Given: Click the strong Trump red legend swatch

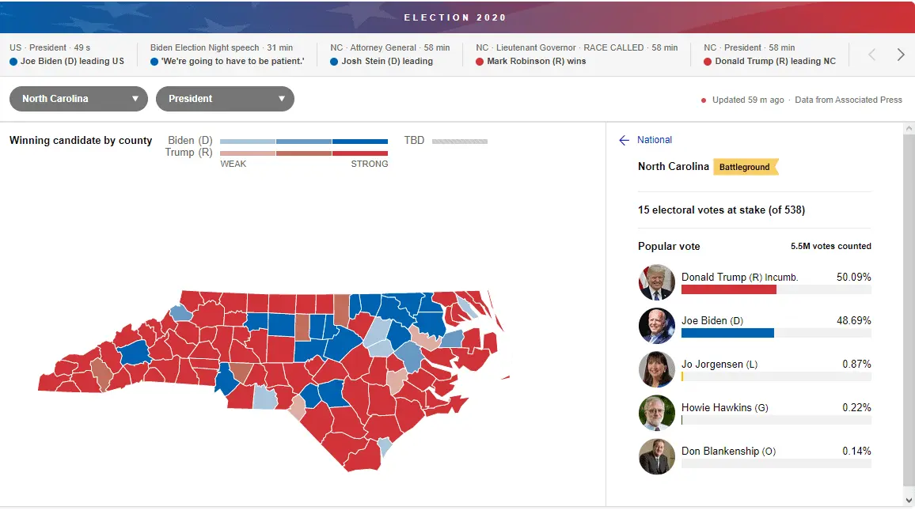Looking at the screenshot, I should [x=360, y=153].
